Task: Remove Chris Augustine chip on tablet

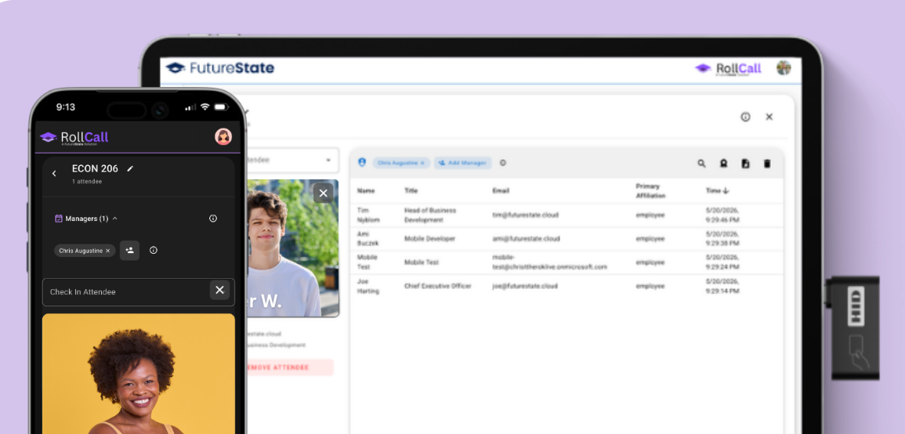Action: (x=422, y=163)
